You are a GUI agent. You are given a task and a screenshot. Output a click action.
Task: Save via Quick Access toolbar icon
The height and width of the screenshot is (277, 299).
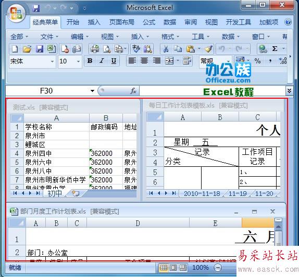tap(36, 8)
